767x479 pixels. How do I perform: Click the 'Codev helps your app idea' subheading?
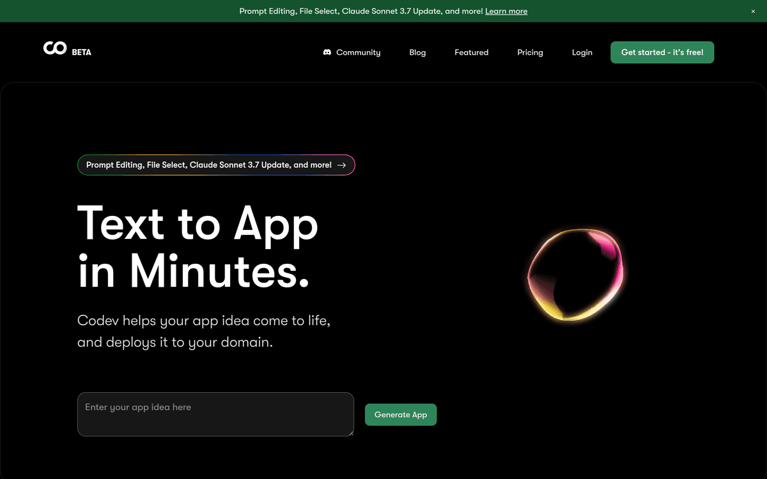tap(204, 331)
